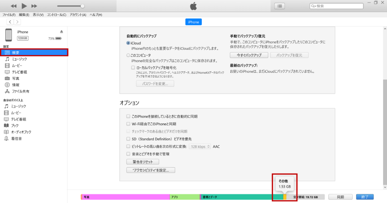Click 警告をリセット button
The image size is (387, 203).
tap(143, 162)
